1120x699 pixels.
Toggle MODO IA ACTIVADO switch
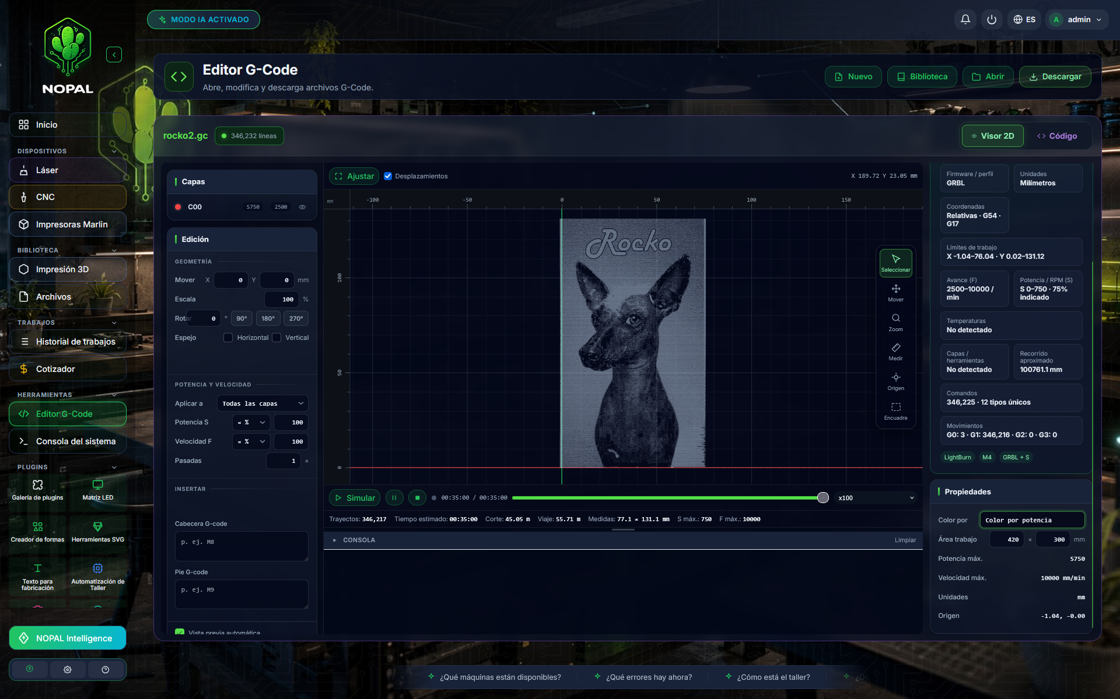(x=204, y=19)
